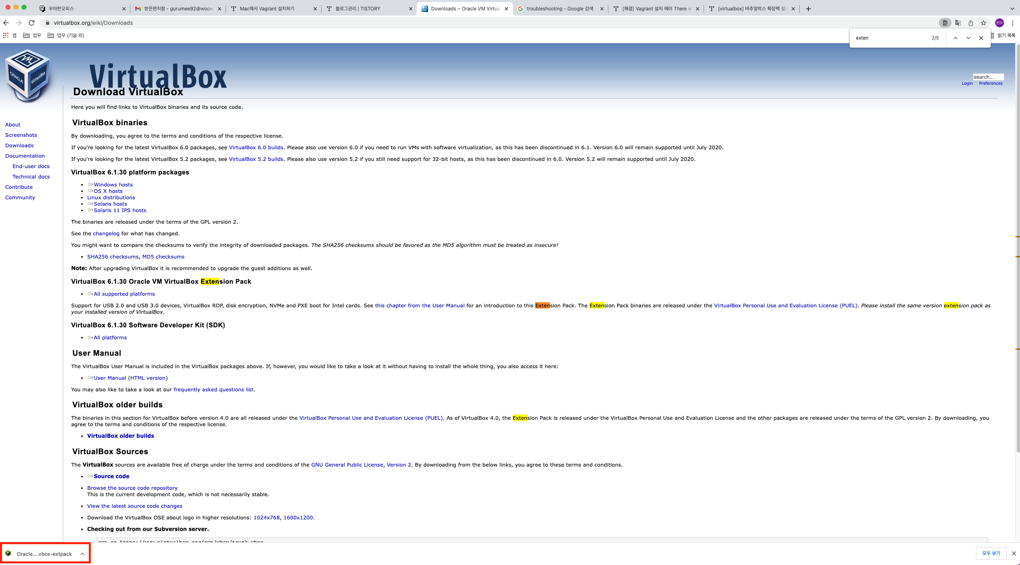
Task: Open Contribute in the sidebar
Action: click(x=19, y=187)
